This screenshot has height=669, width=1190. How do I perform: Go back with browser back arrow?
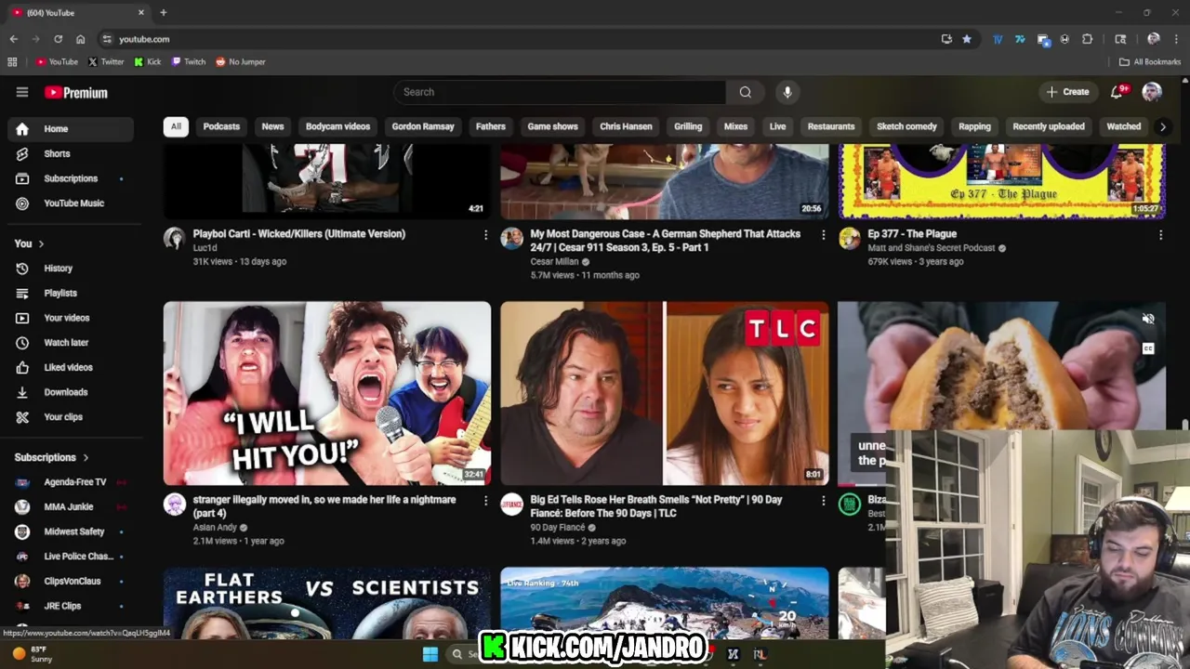13,39
